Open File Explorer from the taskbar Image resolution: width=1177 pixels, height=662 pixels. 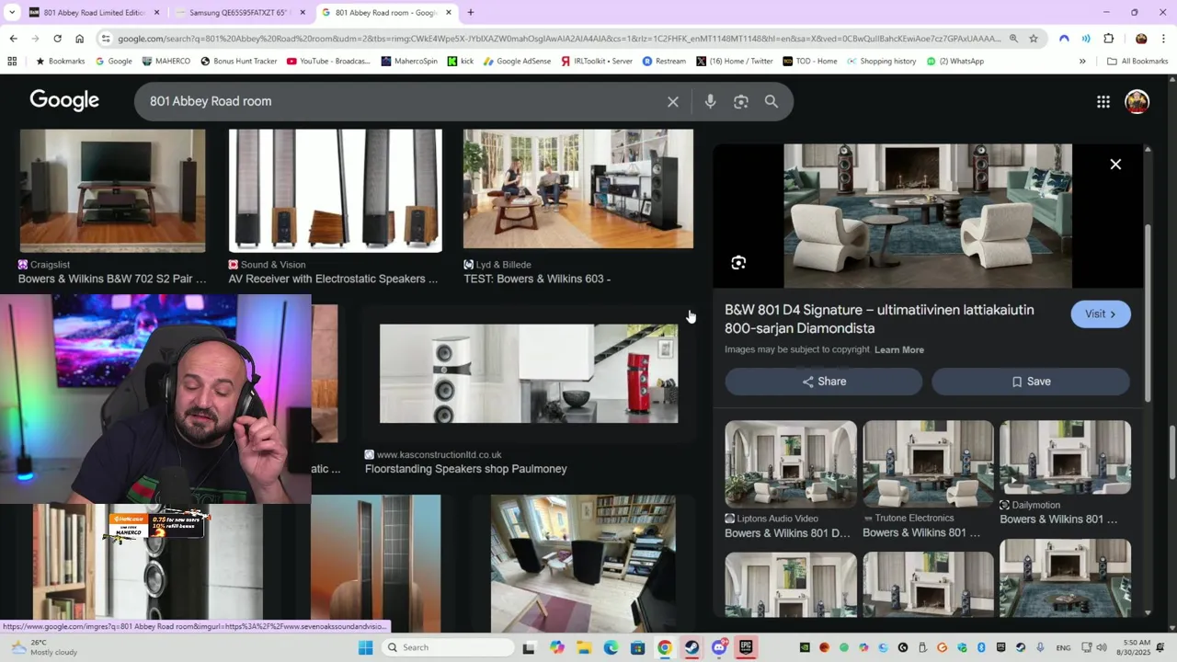pos(584,647)
